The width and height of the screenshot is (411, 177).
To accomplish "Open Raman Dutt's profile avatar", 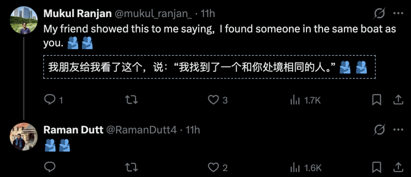I will click(x=24, y=136).
